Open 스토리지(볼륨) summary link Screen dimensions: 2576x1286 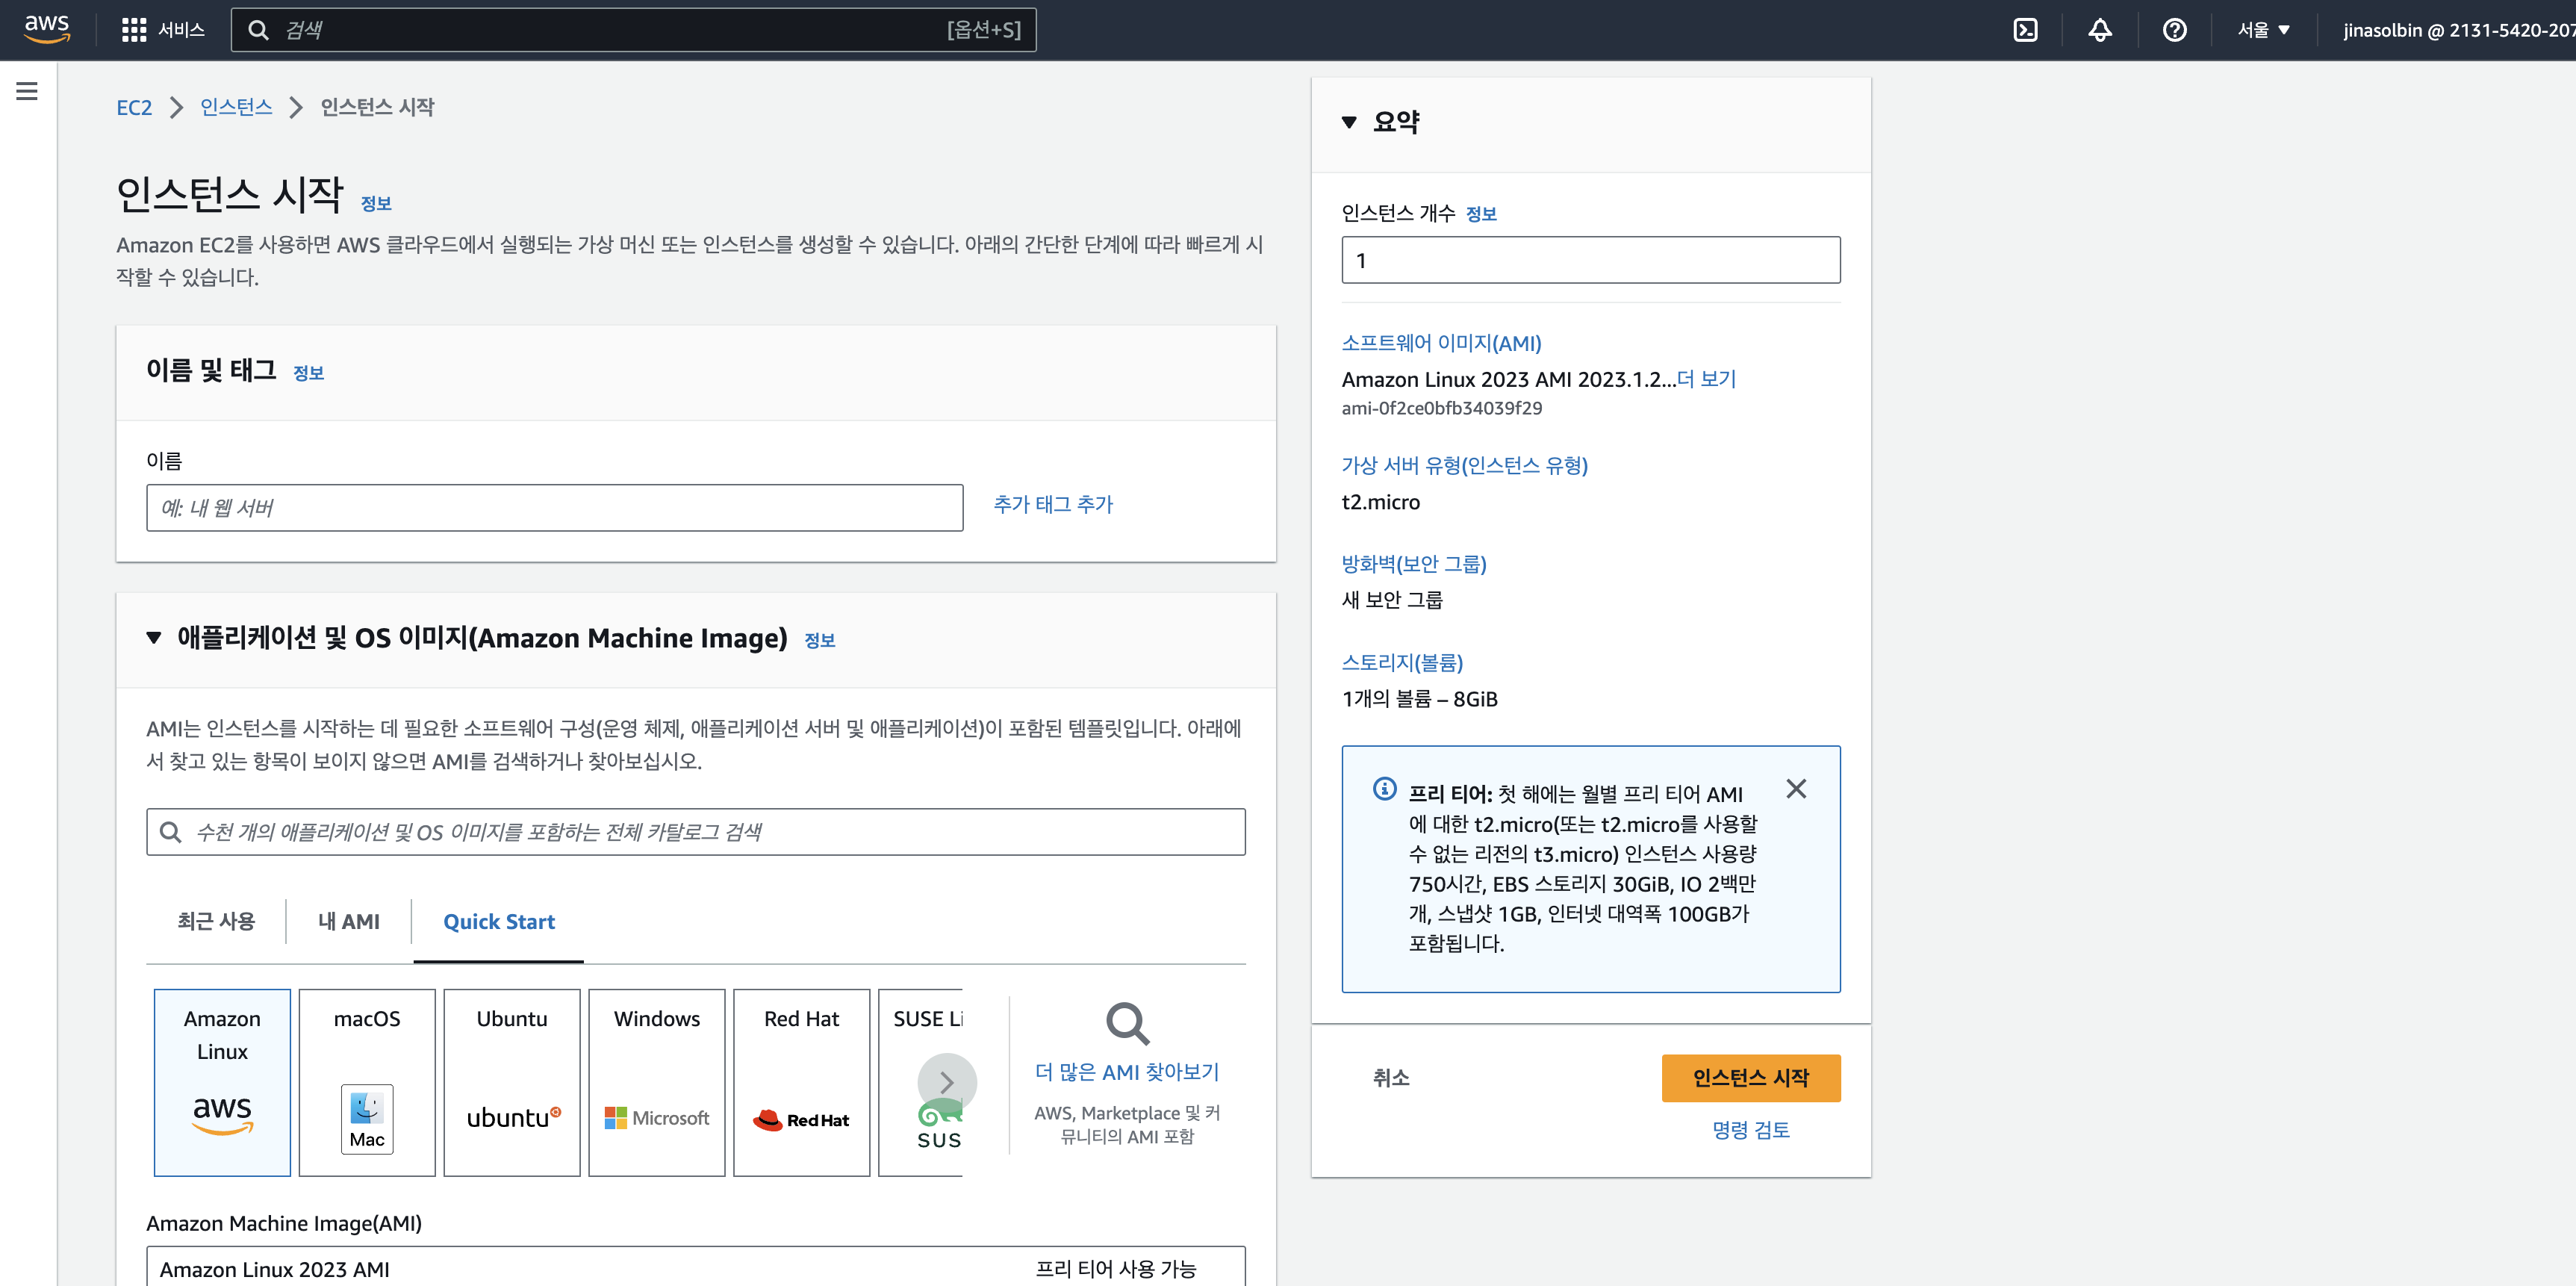[1402, 662]
